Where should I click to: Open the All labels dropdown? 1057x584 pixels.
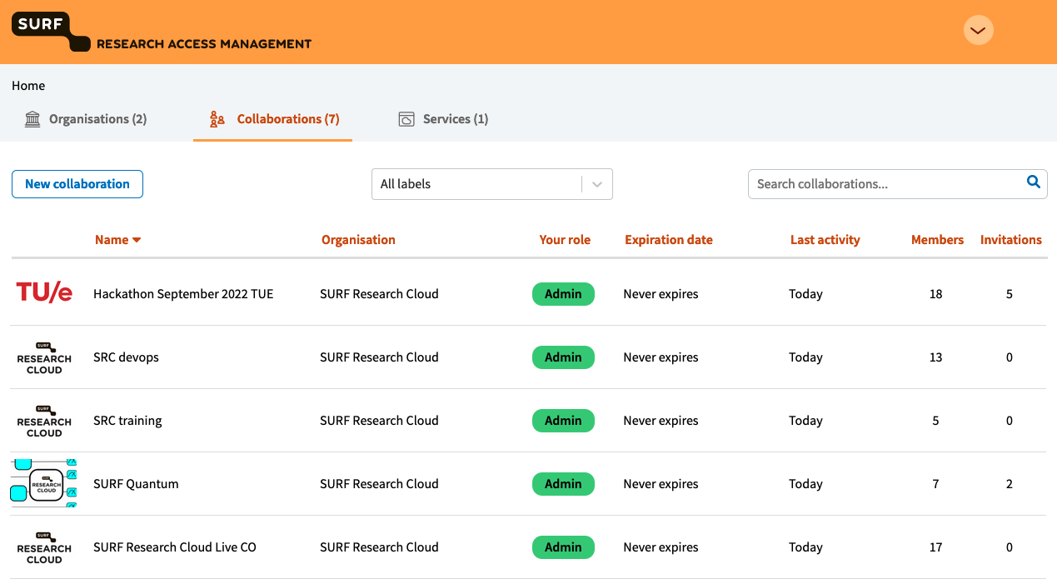pos(492,184)
